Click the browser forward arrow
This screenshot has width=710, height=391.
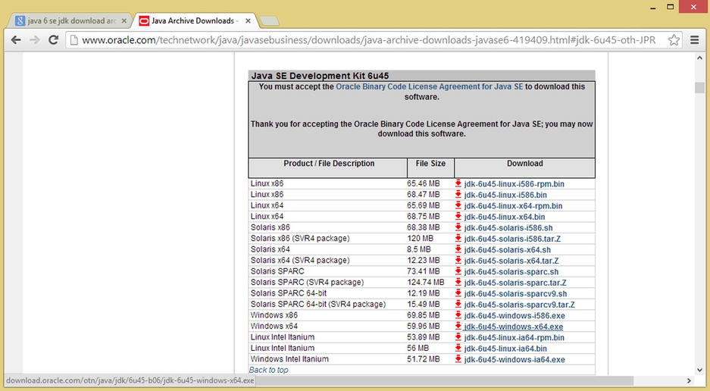[x=34, y=40]
